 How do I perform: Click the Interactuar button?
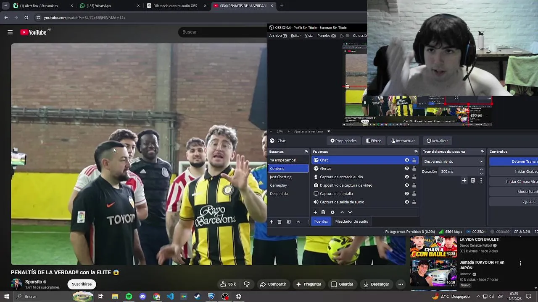403,141
